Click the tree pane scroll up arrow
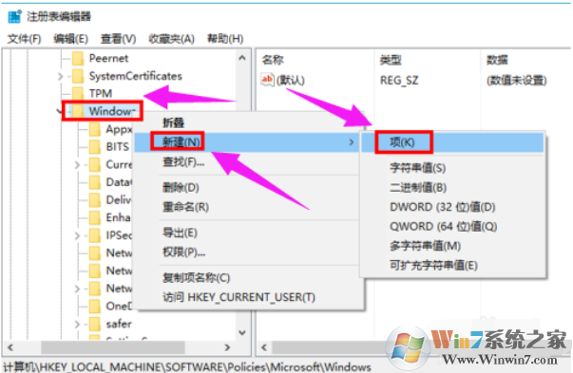This screenshot has height=373, width=573. (242, 58)
